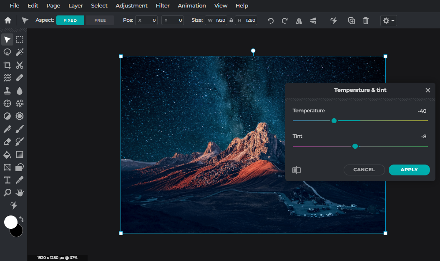Screen dimensions: 440x261
Task: Undo the last action
Action: click(x=270, y=20)
